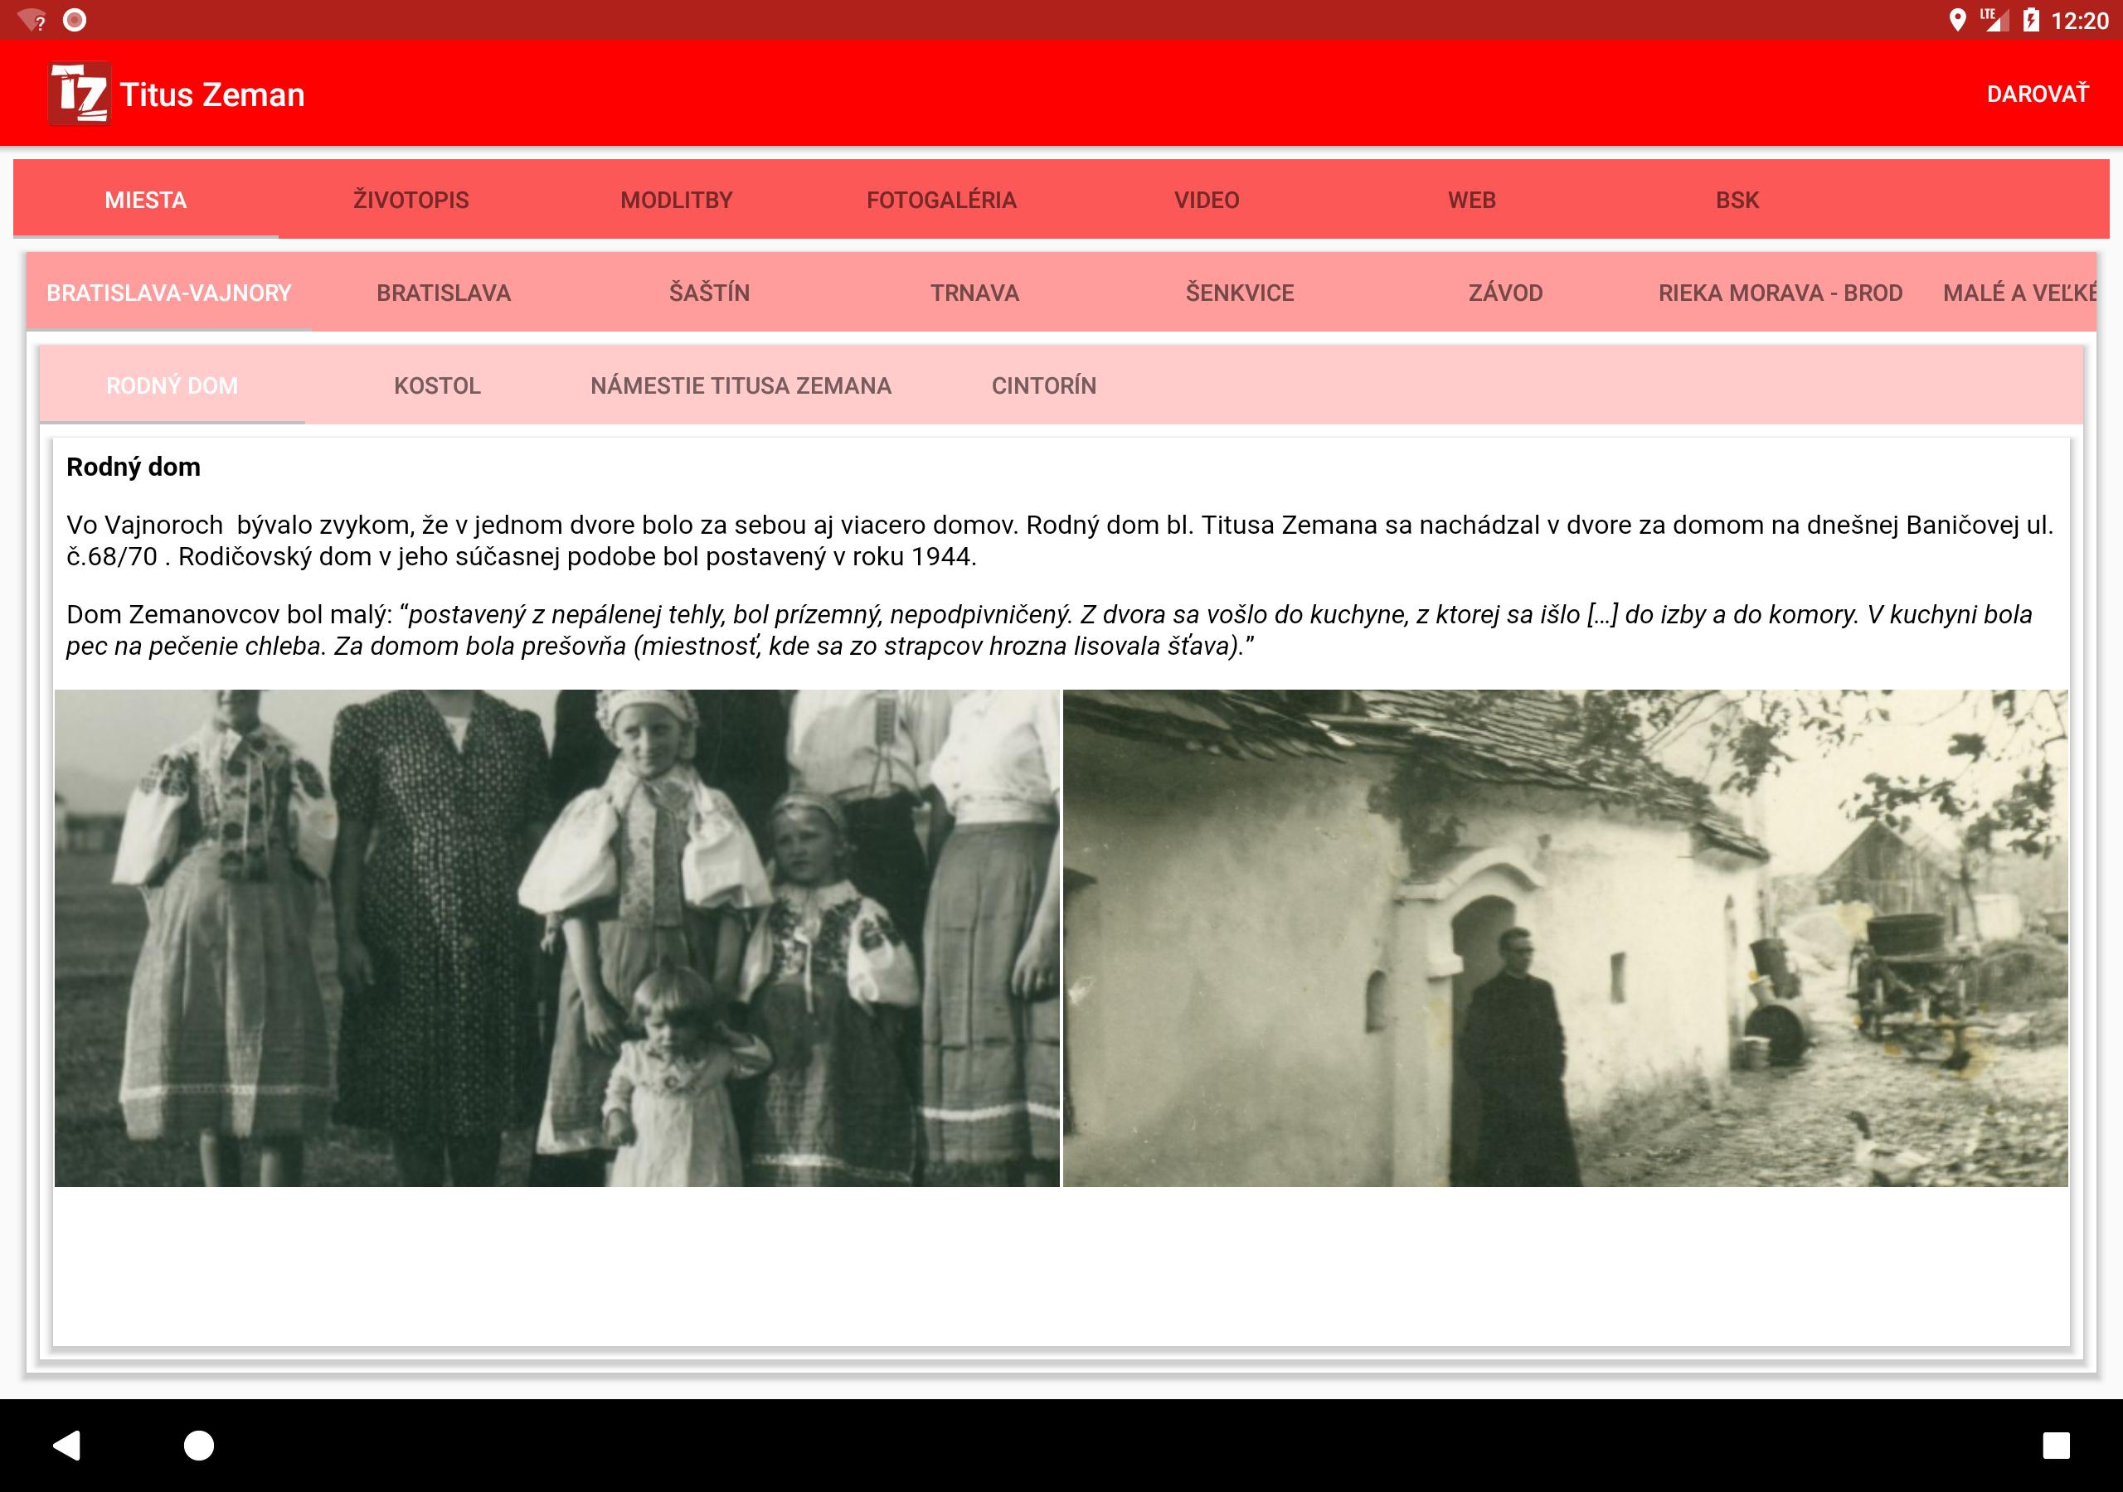Select the ŠAŠTÍN place tab
This screenshot has height=1492, width=2123.
click(x=709, y=292)
